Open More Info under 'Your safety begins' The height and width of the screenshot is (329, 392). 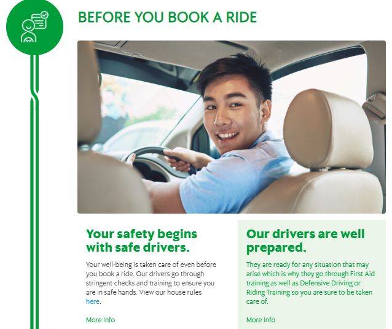(x=101, y=320)
